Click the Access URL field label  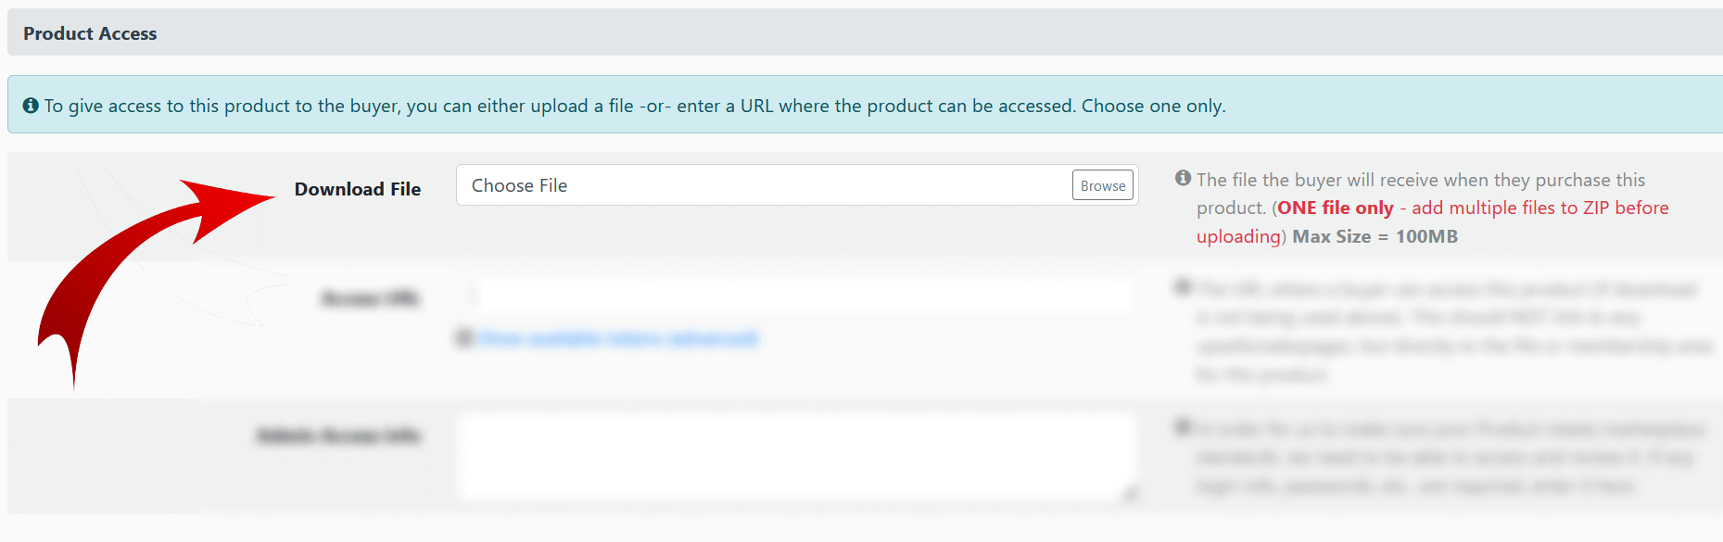370,298
